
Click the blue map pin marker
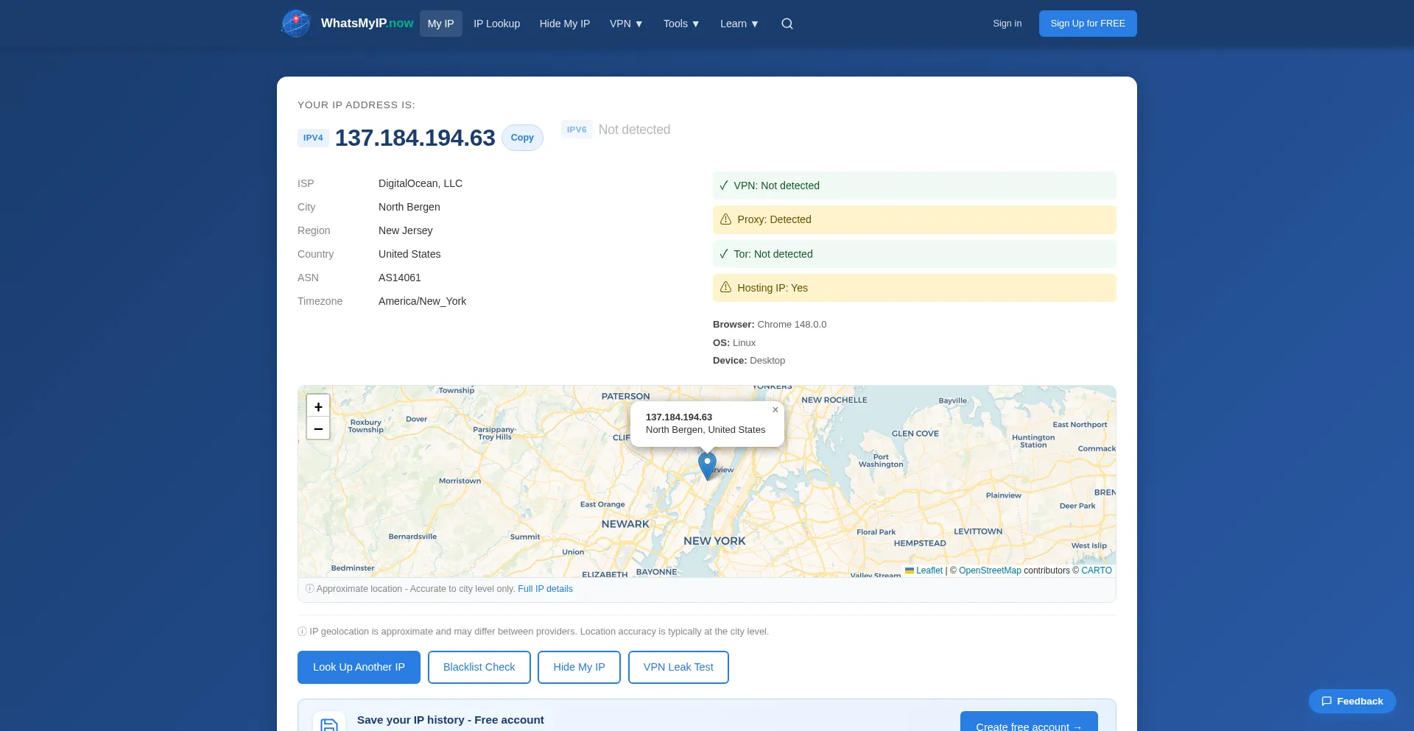click(x=707, y=466)
